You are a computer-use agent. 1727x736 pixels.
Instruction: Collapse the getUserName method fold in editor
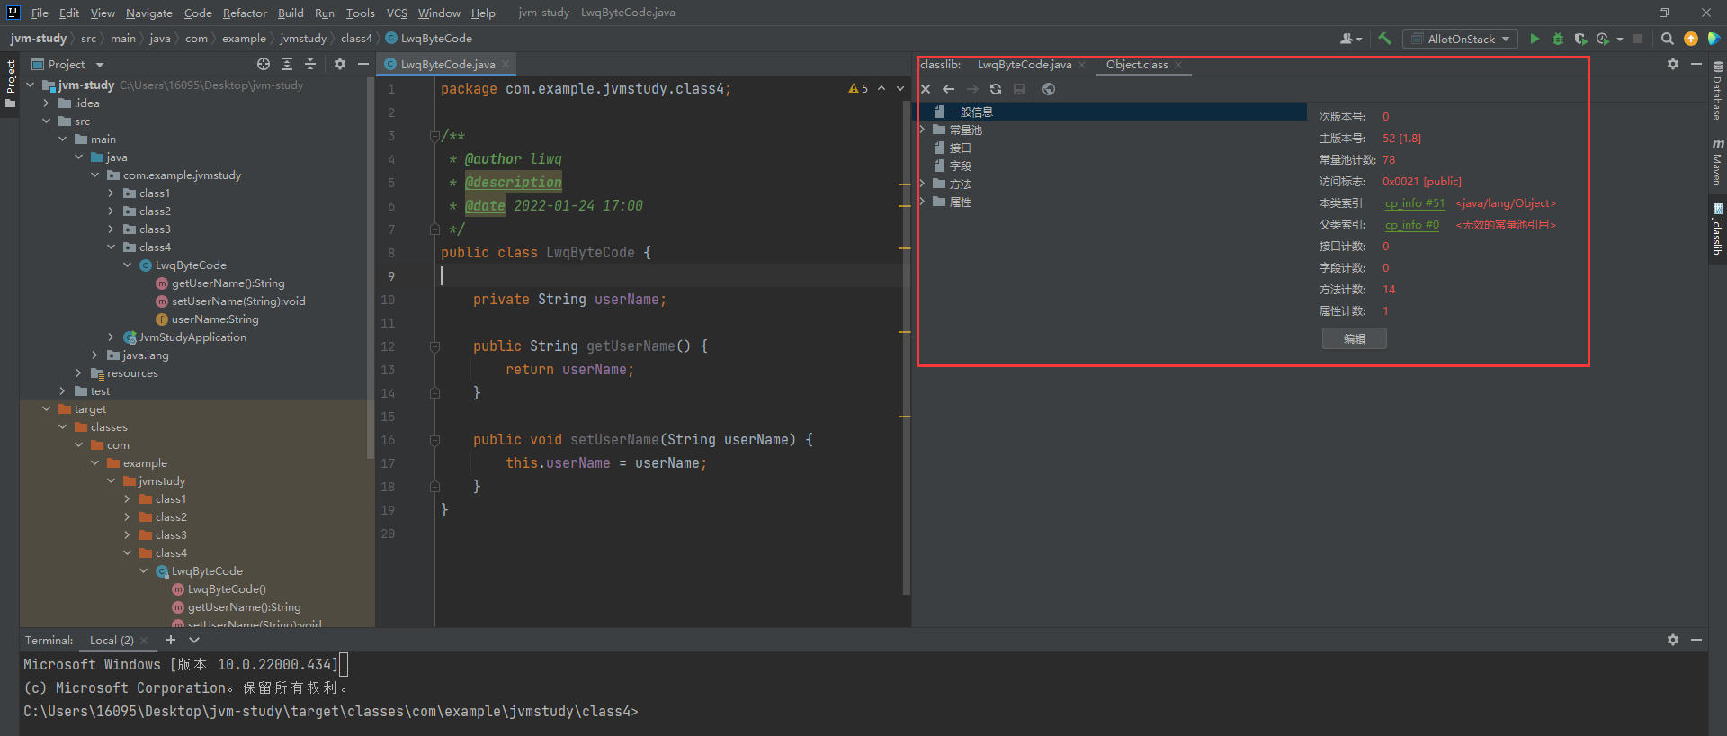coord(434,346)
